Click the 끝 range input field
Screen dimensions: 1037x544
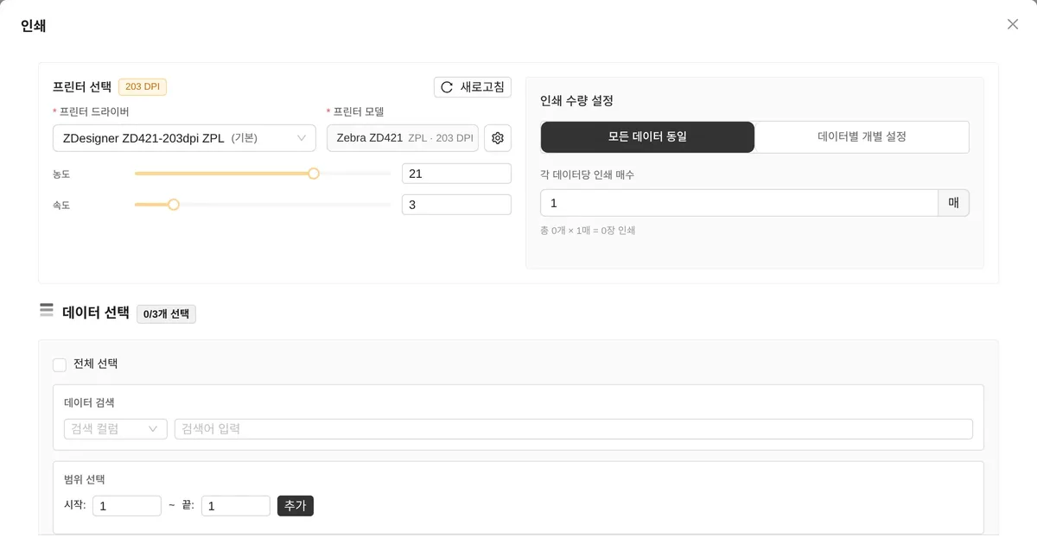(x=236, y=506)
